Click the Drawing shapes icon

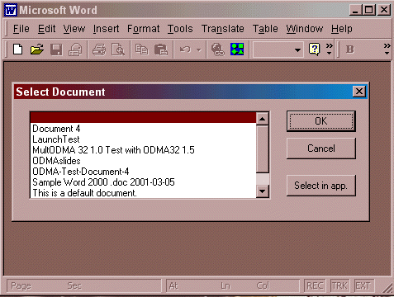point(237,49)
